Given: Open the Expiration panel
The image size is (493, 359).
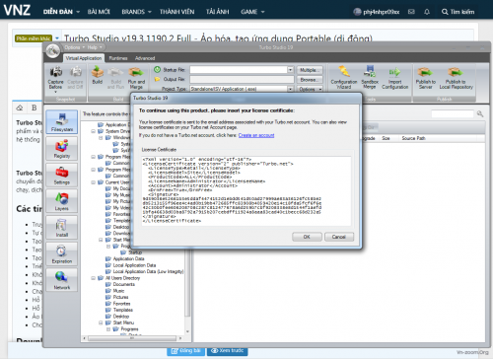Looking at the screenshot, I should pyautogui.click(x=62, y=253).
